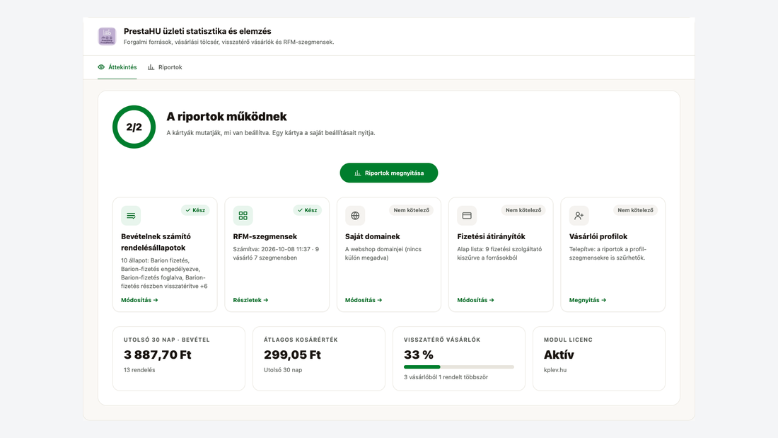Click Módosítás under Bevételnek számító rendelésállapotok

(139, 300)
